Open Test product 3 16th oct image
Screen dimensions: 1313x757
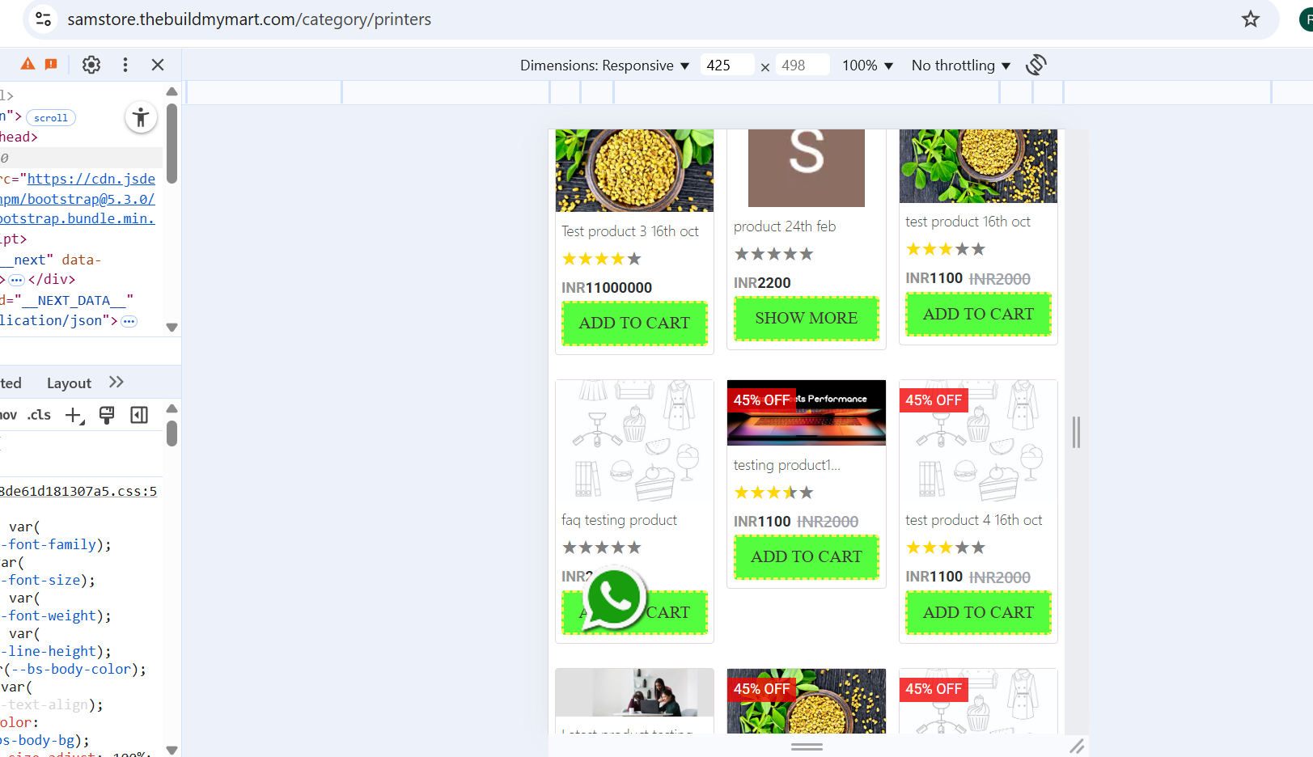click(634, 171)
